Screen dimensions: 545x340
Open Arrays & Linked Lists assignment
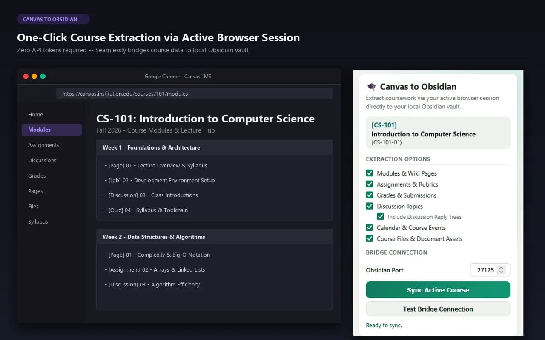[155, 269]
